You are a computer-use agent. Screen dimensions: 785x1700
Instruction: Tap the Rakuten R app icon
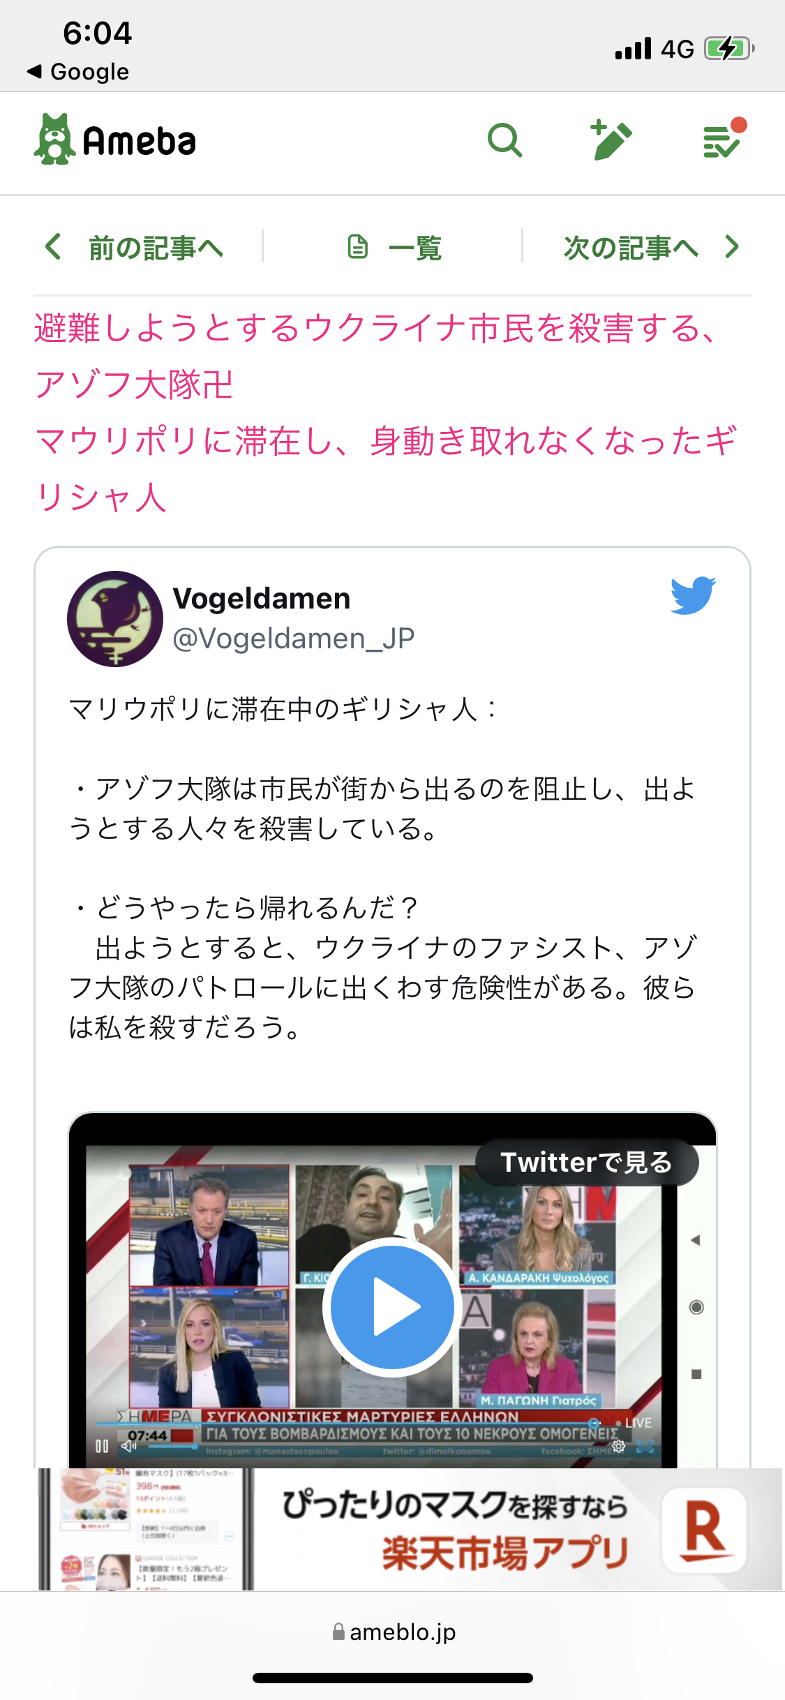pyautogui.click(x=704, y=1530)
